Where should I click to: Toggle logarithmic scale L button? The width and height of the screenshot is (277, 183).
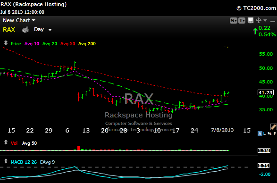coord(264,133)
